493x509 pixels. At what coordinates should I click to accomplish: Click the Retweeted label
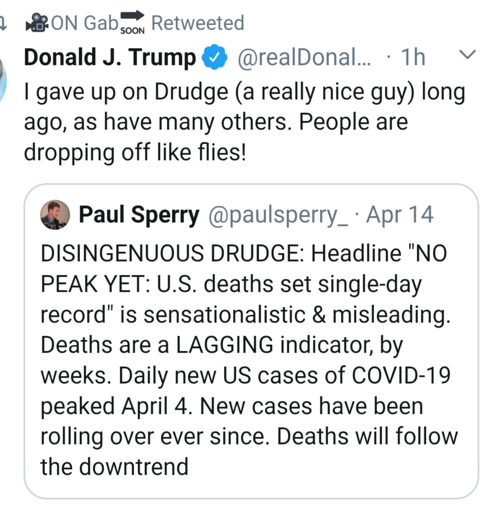click(x=197, y=23)
